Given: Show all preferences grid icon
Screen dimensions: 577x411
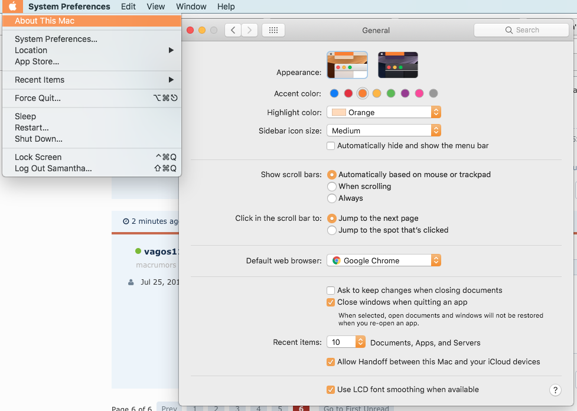Looking at the screenshot, I should point(273,30).
